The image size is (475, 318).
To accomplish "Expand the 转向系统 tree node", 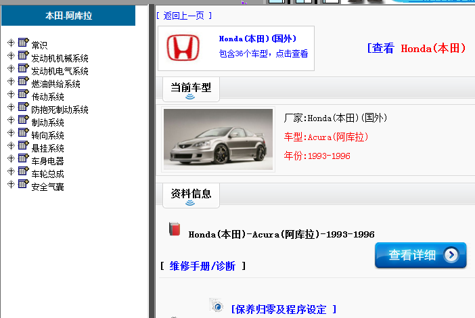I will [11, 133].
